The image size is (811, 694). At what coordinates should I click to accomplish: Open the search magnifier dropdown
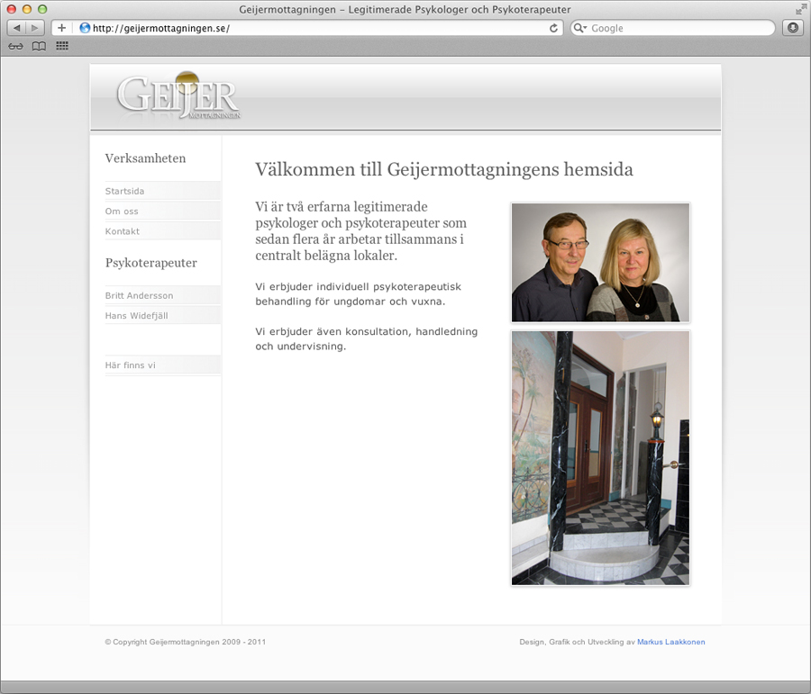580,28
